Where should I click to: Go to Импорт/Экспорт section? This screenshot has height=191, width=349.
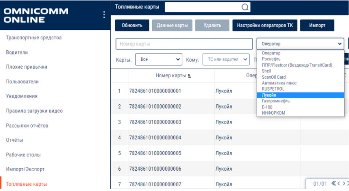click(x=25, y=169)
